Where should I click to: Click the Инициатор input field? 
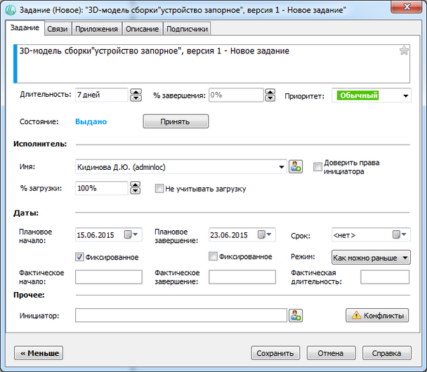(x=181, y=315)
